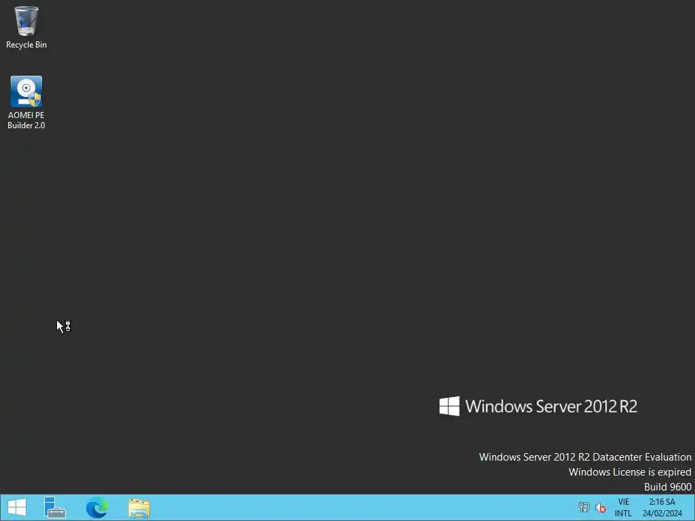Open the clock showing 2:16 SA
The image size is (695, 521).
pyautogui.click(x=662, y=507)
